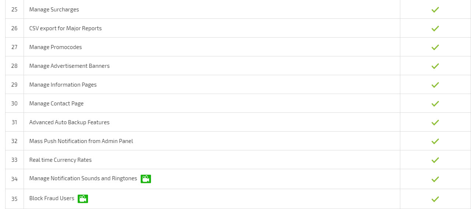The image size is (471, 209).
Task: Click the checkmark in Manage Surcharges row
Action: 435,10
